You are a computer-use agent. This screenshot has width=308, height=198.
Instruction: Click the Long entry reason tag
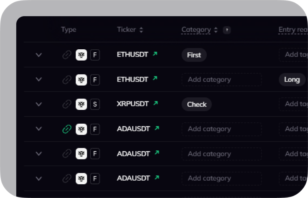(x=292, y=80)
